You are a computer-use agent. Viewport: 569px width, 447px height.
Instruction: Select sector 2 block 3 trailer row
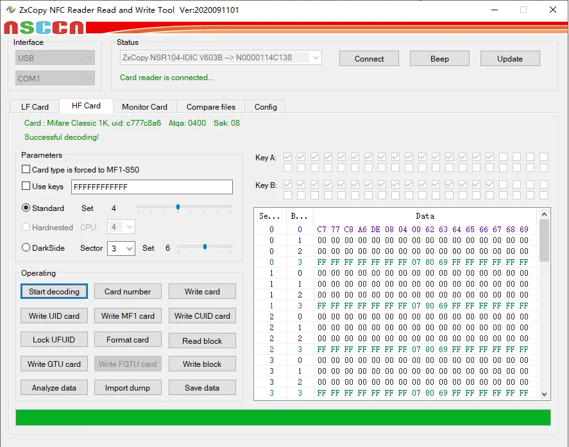point(396,349)
